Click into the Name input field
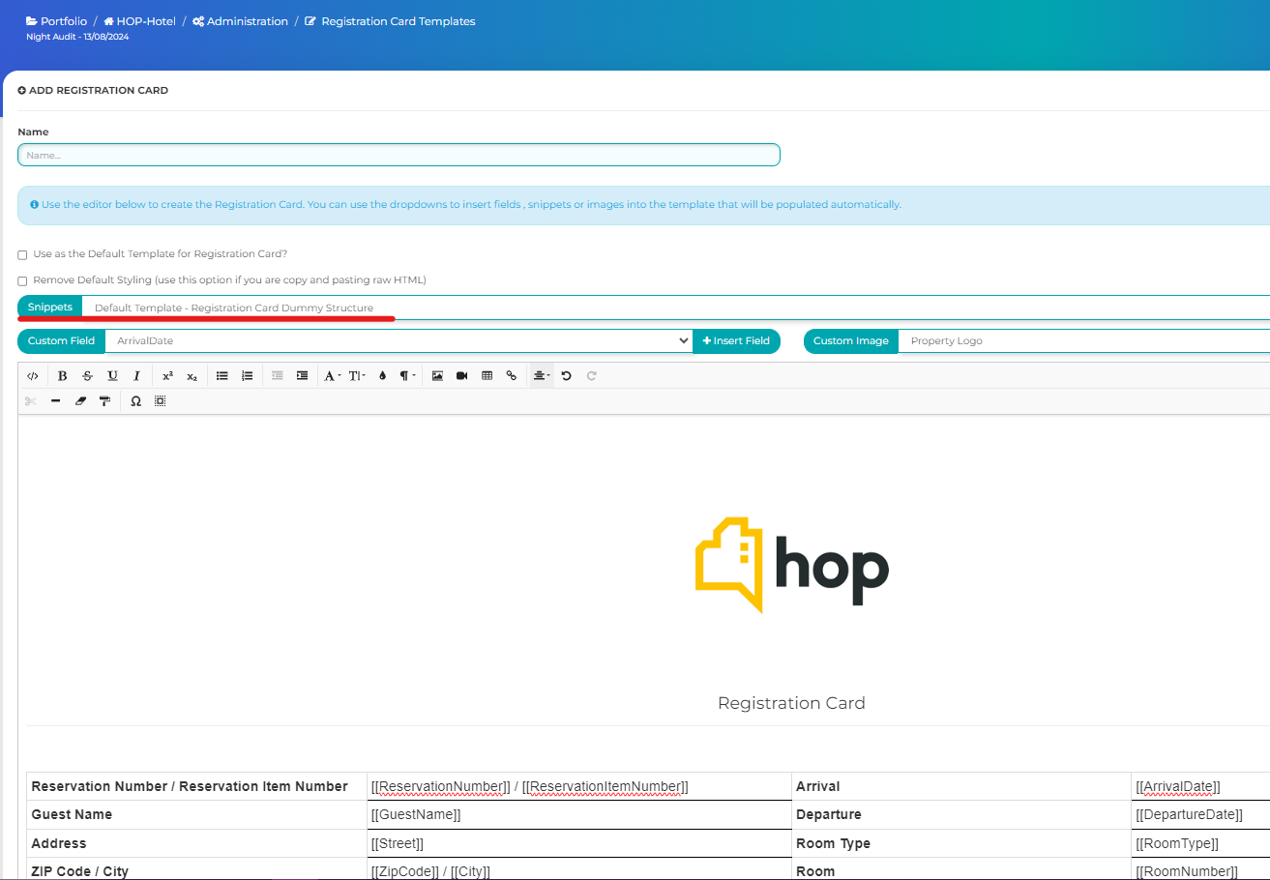Viewport: 1270px width, 880px height. point(399,155)
